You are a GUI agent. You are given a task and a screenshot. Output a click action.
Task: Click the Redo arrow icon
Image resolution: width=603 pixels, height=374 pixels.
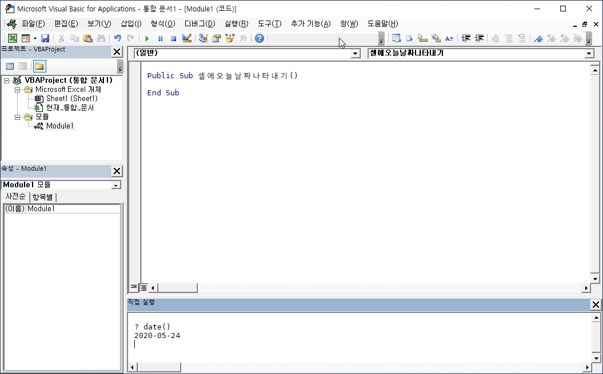click(x=131, y=38)
